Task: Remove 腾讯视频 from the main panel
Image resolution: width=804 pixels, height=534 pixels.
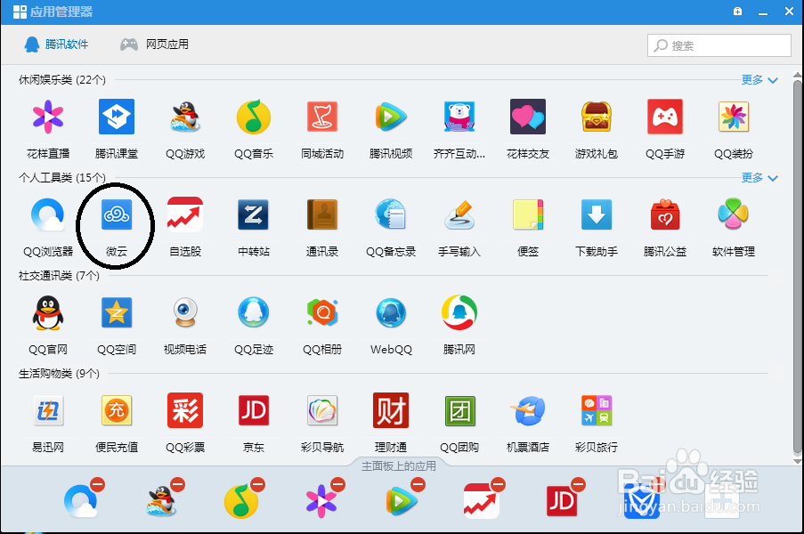Action: pos(418,484)
